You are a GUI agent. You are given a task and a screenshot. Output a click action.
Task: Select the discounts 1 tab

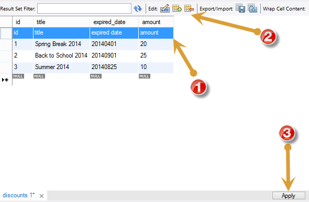coord(18,195)
